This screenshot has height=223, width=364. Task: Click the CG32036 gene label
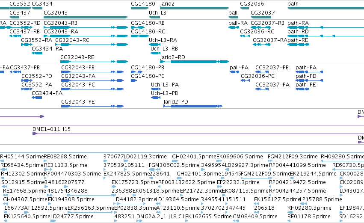252,4
